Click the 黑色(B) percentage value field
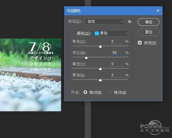The width and height of the screenshot is (172, 138). pos(117,75)
